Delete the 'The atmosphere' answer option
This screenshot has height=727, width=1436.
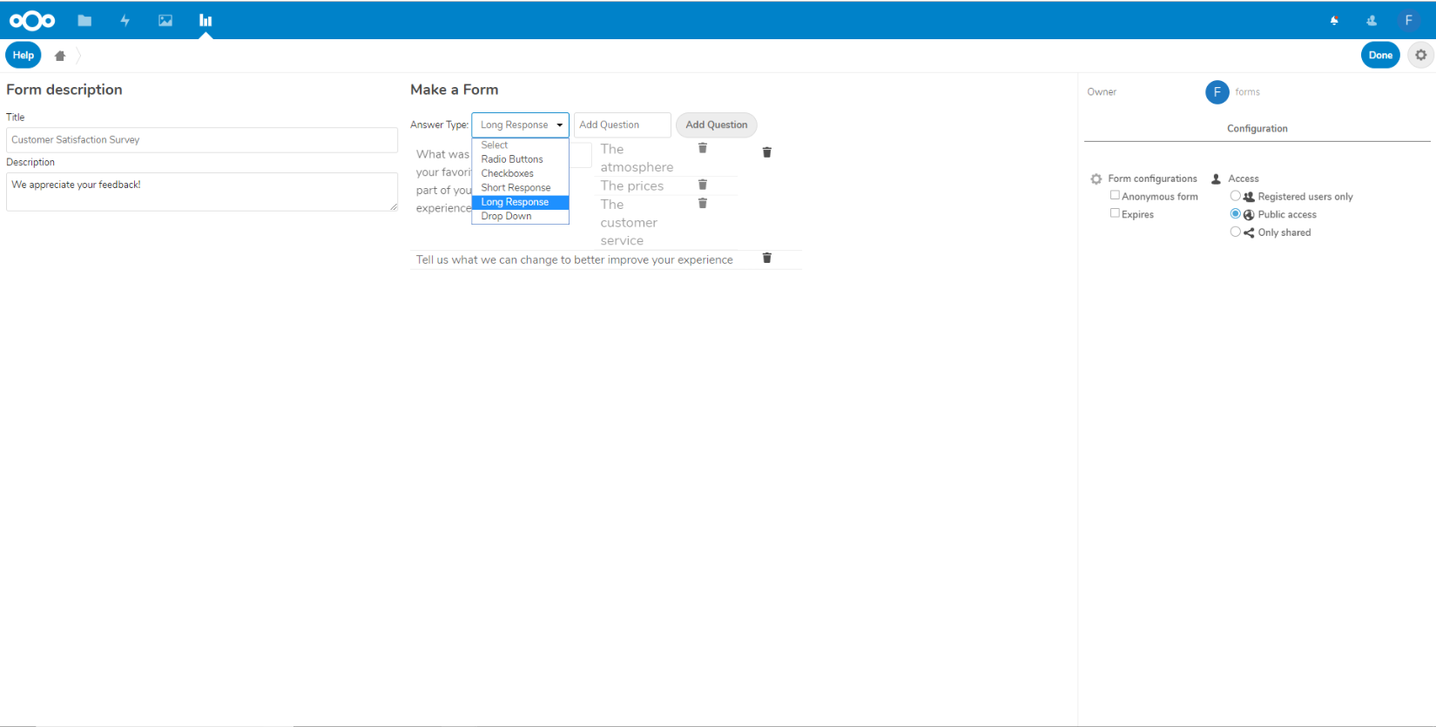tap(703, 148)
